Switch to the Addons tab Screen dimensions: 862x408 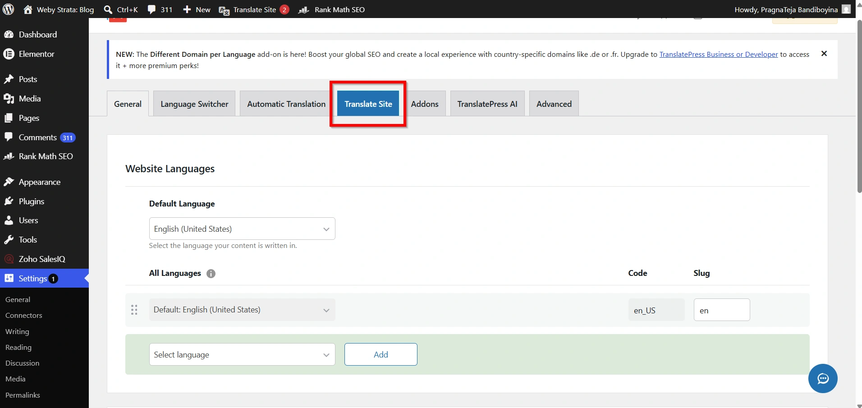425,104
